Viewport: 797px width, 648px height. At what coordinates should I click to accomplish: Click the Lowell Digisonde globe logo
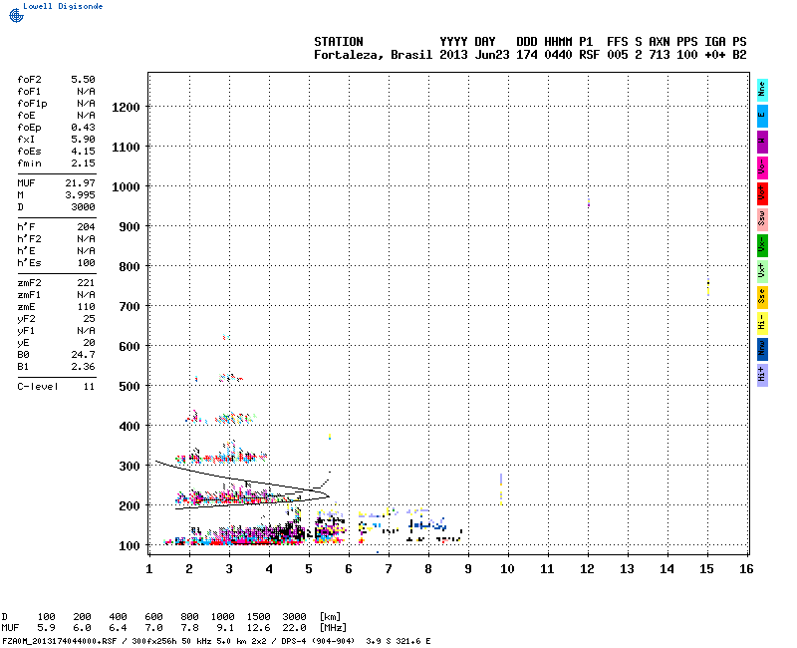coord(16,16)
